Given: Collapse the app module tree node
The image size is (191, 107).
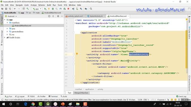Looking at the screenshot, I should pos(5,20).
